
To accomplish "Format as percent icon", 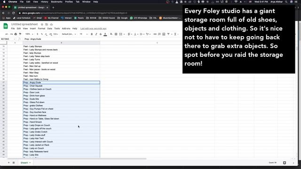I will 42,34.
